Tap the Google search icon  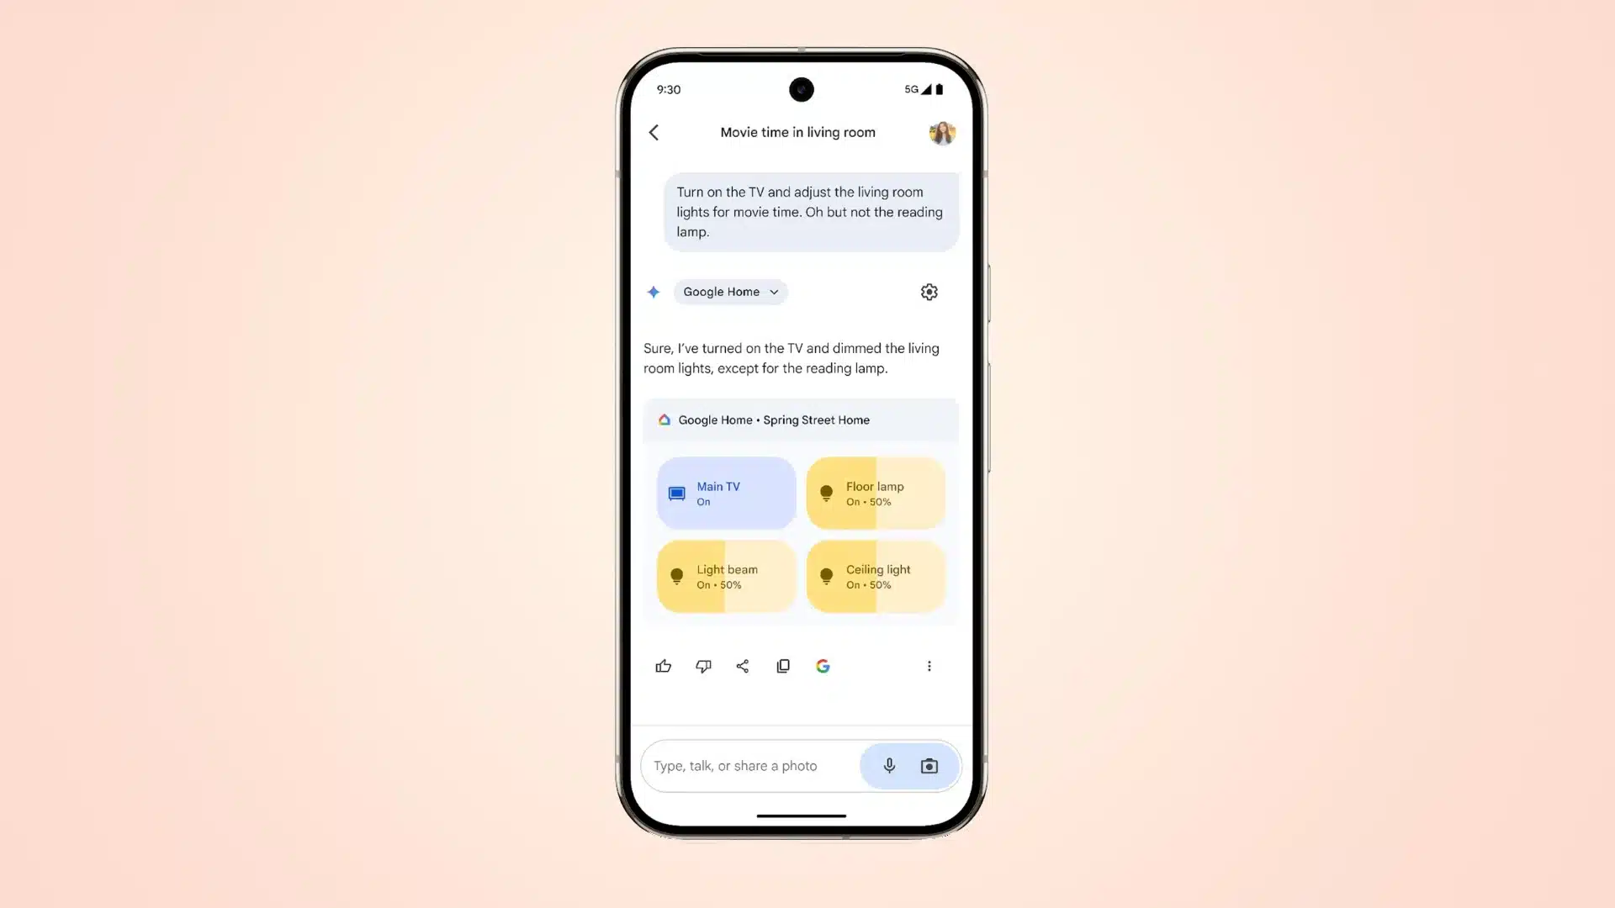[x=822, y=665]
